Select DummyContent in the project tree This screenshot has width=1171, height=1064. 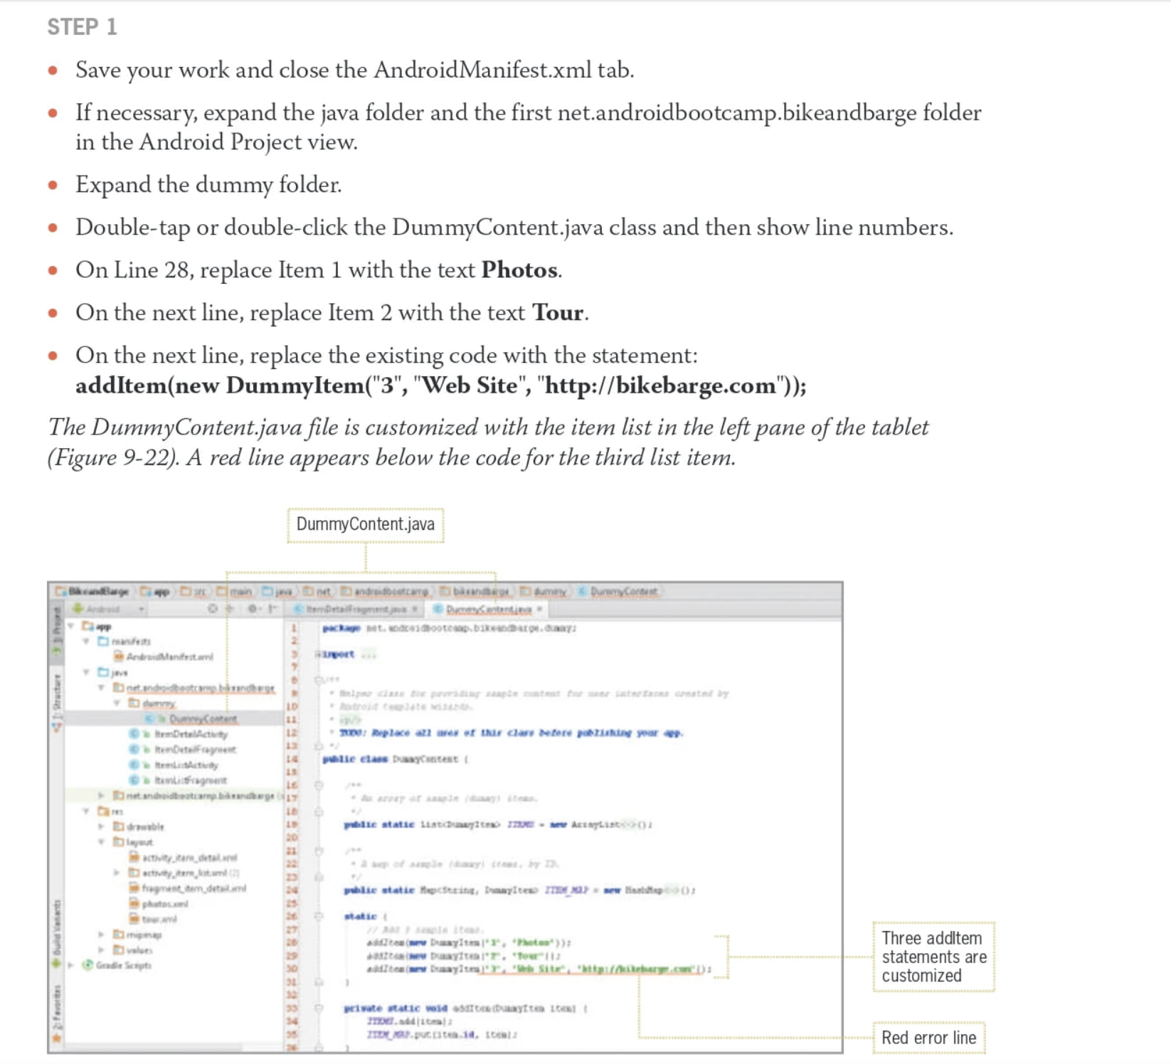coord(203,718)
